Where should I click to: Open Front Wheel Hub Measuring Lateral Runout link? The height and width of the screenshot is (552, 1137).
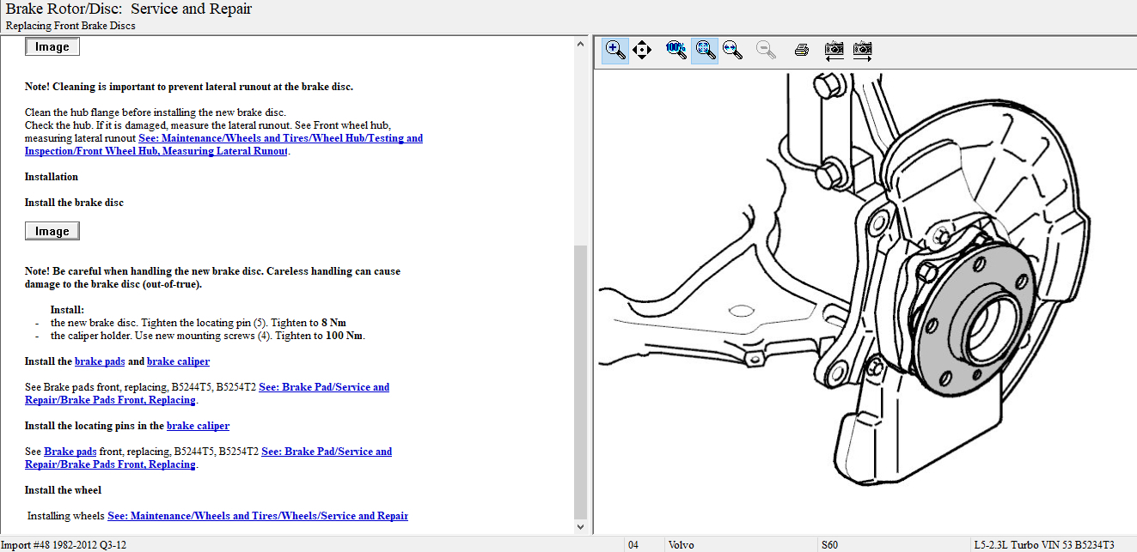223,144
